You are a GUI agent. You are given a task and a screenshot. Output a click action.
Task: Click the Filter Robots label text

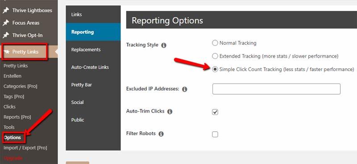tap(141, 134)
